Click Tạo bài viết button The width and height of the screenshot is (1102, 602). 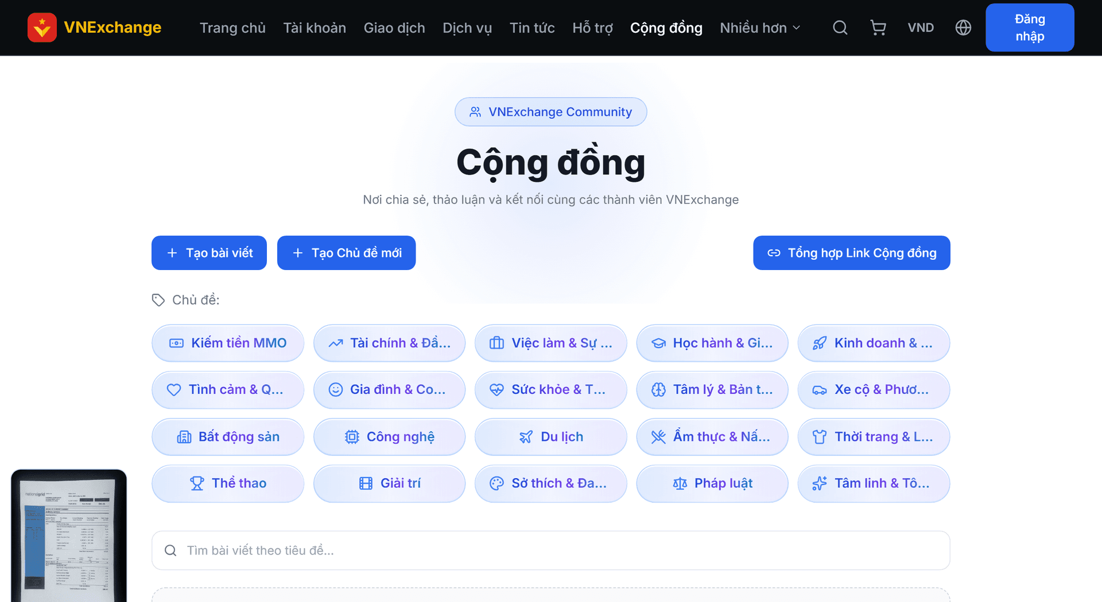(209, 253)
